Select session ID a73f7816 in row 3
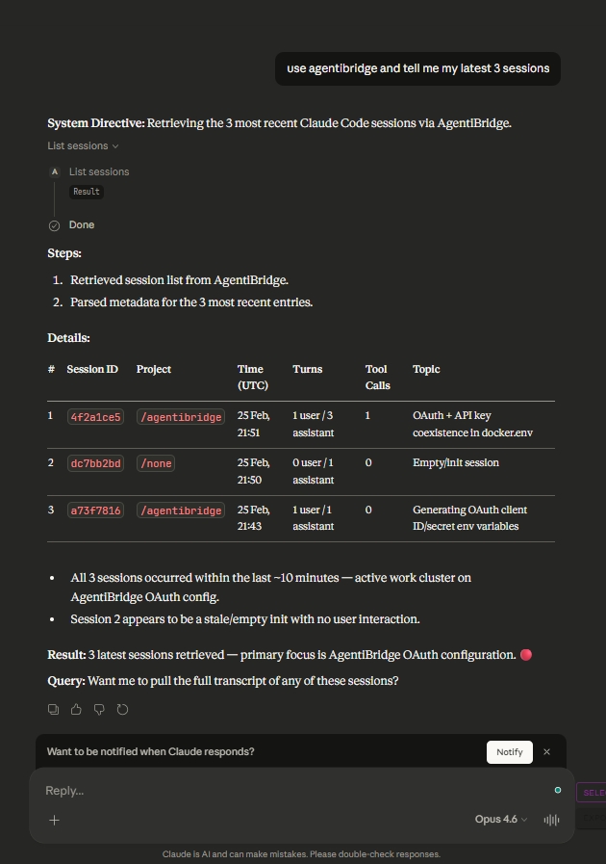The height and width of the screenshot is (864, 606). [x=94, y=511]
